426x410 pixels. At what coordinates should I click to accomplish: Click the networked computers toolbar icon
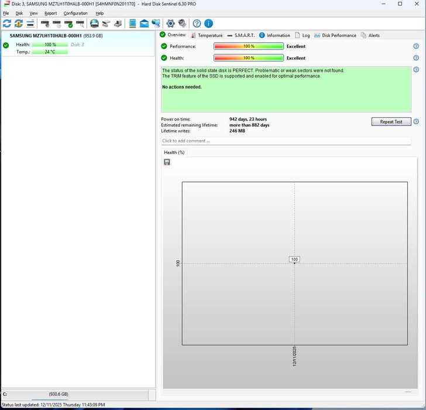coord(156,23)
